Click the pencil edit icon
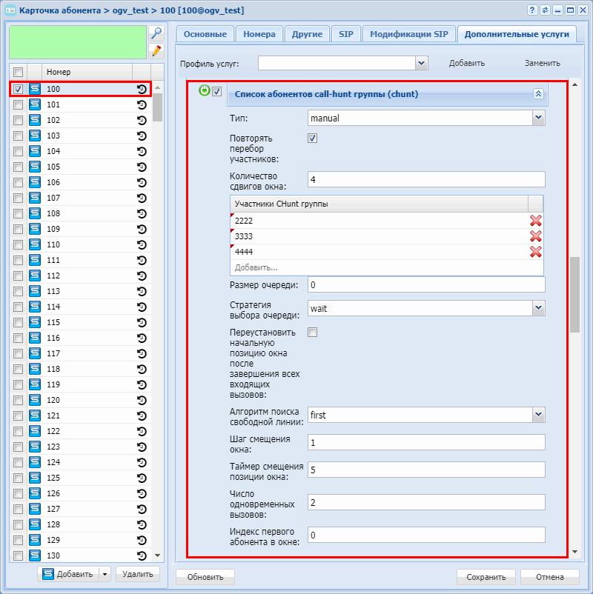This screenshot has height=594, width=593. pyautogui.click(x=156, y=50)
